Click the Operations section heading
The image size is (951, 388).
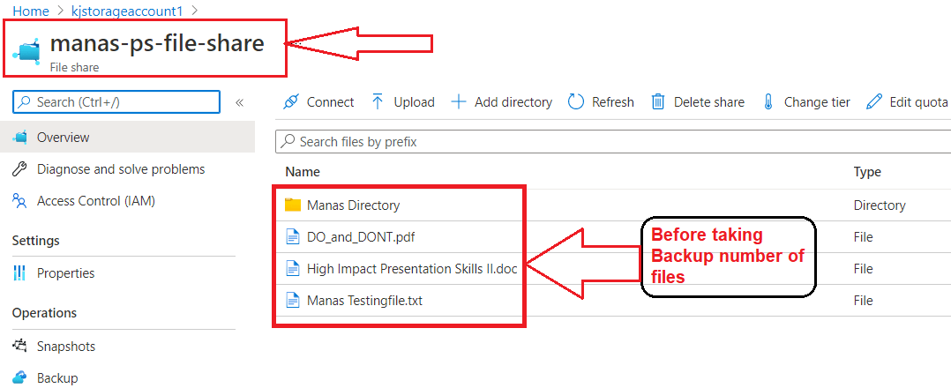[x=44, y=313]
